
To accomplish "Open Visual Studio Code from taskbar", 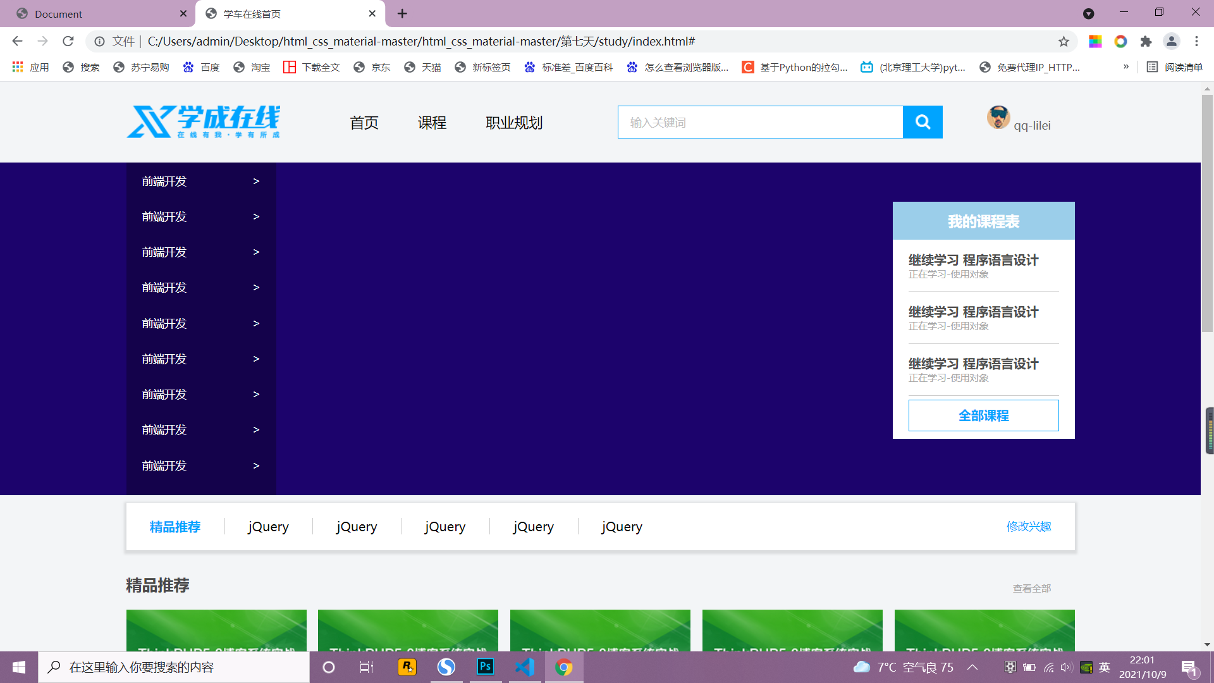I will 524,667.
